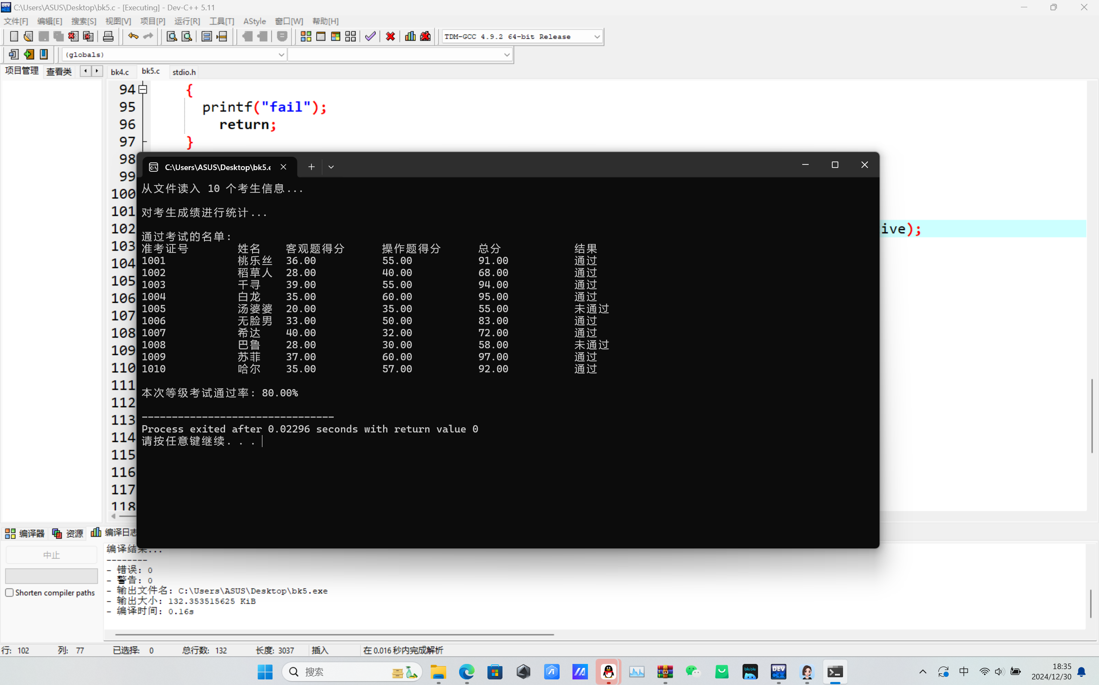Click the Print toolbar icon
Viewport: 1099px width, 685px height.
pos(108,37)
